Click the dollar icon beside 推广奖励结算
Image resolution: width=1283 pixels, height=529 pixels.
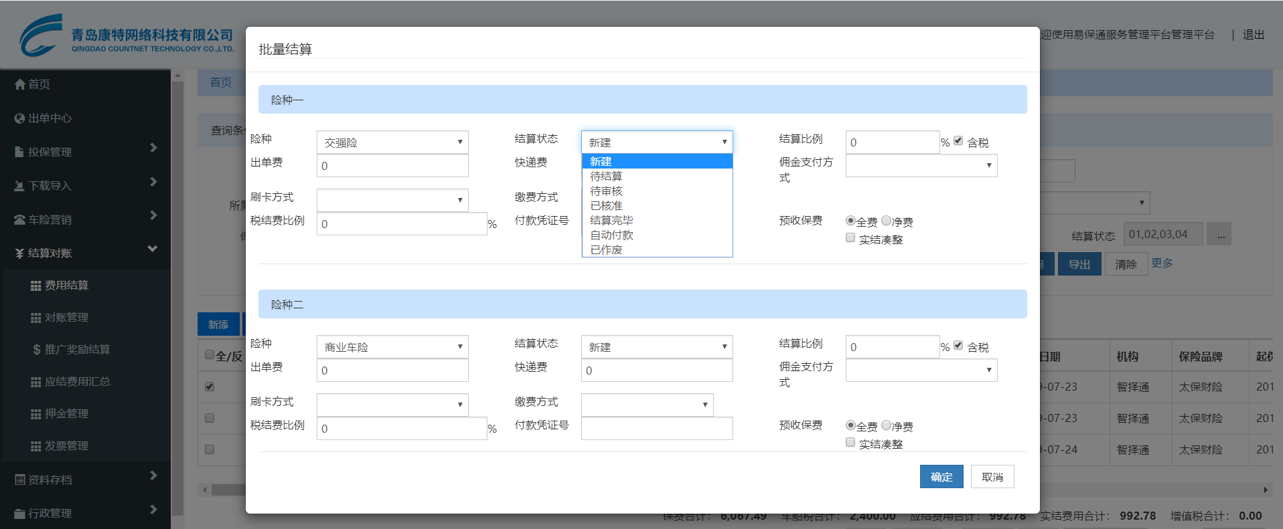click(37, 350)
